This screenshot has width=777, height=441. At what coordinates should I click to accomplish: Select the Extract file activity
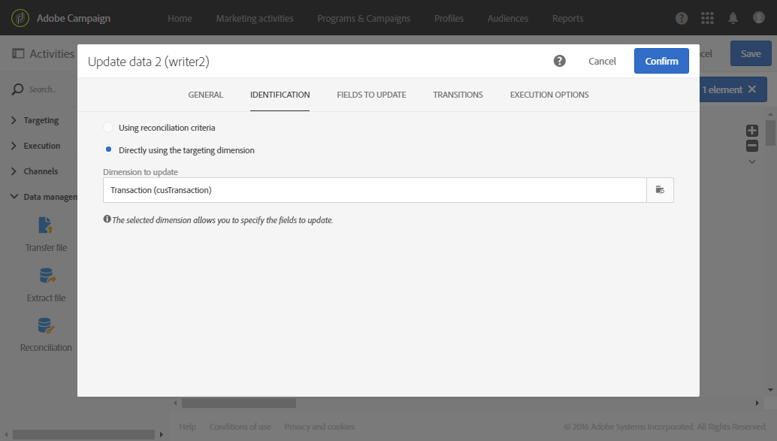point(46,285)
